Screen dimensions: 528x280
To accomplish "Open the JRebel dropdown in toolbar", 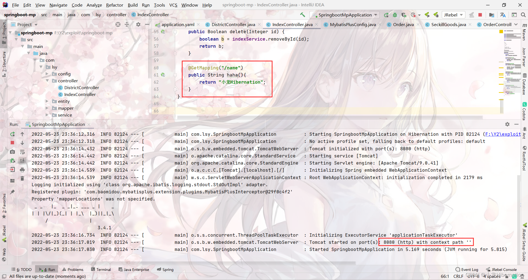I will click(x=453, y=15).
